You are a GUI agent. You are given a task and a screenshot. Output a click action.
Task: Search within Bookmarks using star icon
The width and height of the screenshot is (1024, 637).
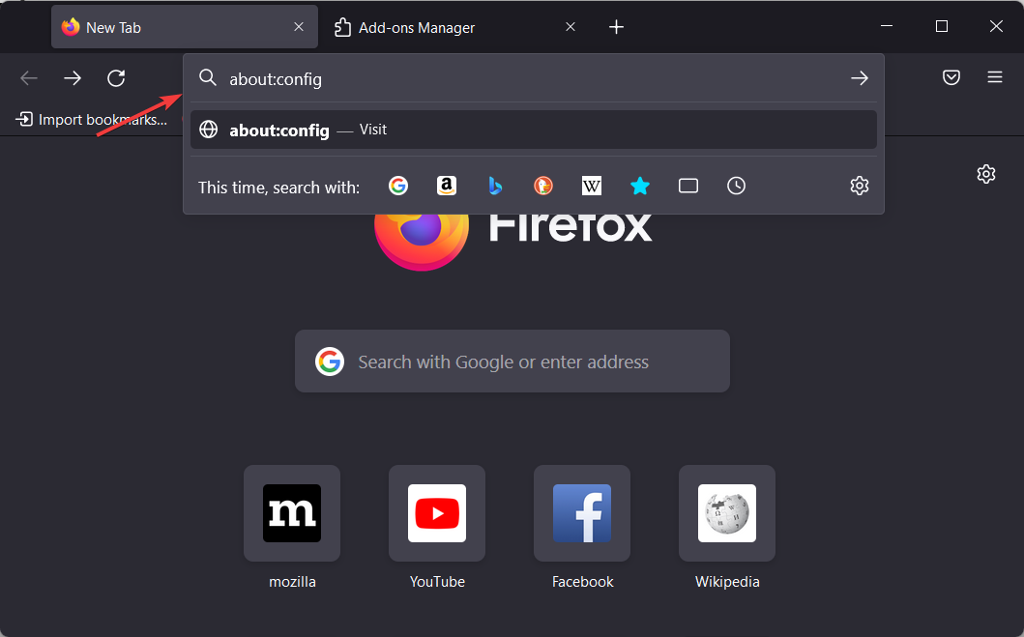pyautogui.click(x=640, y=186)
